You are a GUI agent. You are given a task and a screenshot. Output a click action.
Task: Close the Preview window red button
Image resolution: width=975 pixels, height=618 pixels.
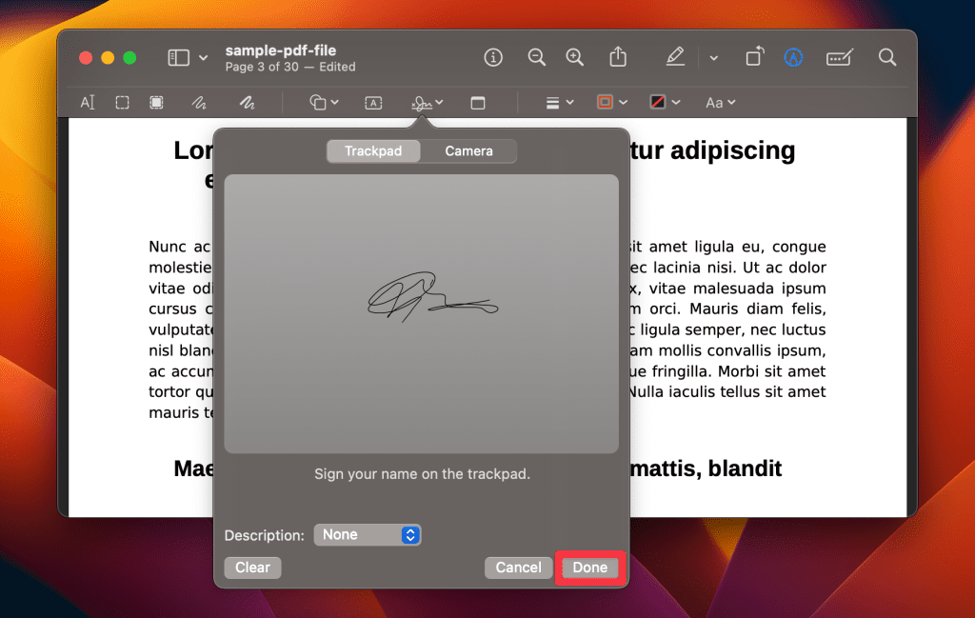(x=86, y=58)
